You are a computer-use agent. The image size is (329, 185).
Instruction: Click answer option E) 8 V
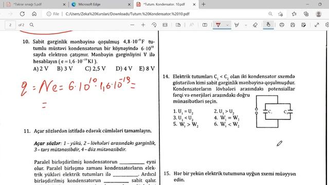click(147, 68)
